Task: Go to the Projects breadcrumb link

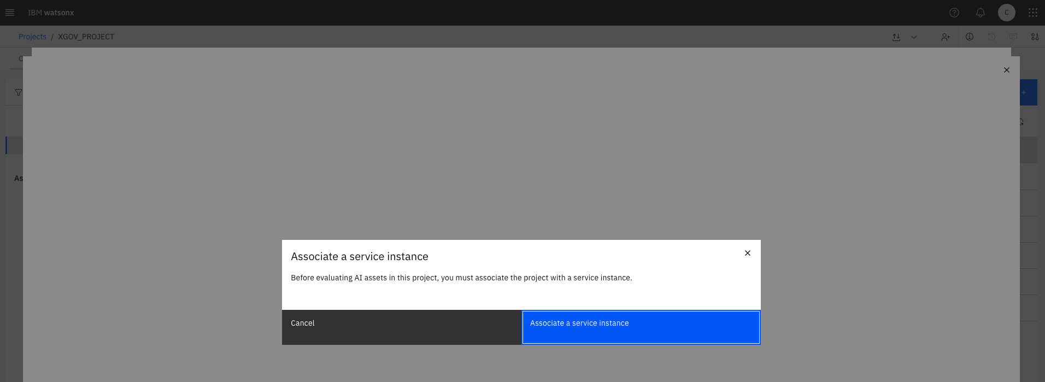Action: coord(32,37)
